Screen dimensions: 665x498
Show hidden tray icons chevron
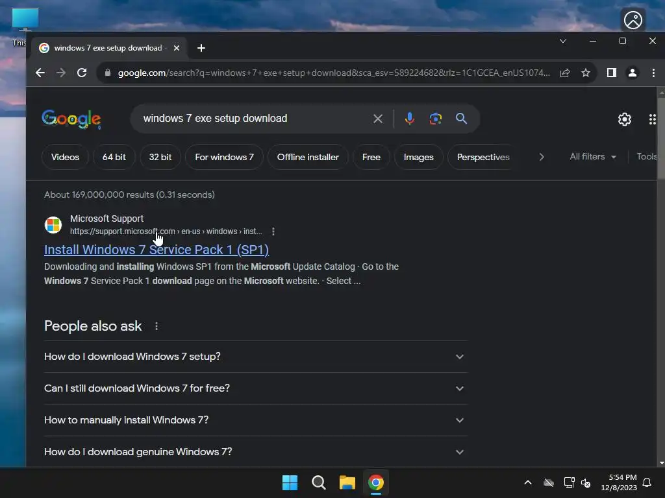(x=528, y=482)
